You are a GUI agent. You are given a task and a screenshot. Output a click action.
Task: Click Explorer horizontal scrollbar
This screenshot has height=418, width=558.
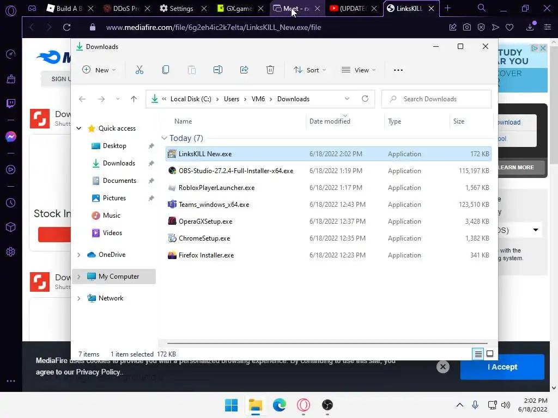[327, 343]
